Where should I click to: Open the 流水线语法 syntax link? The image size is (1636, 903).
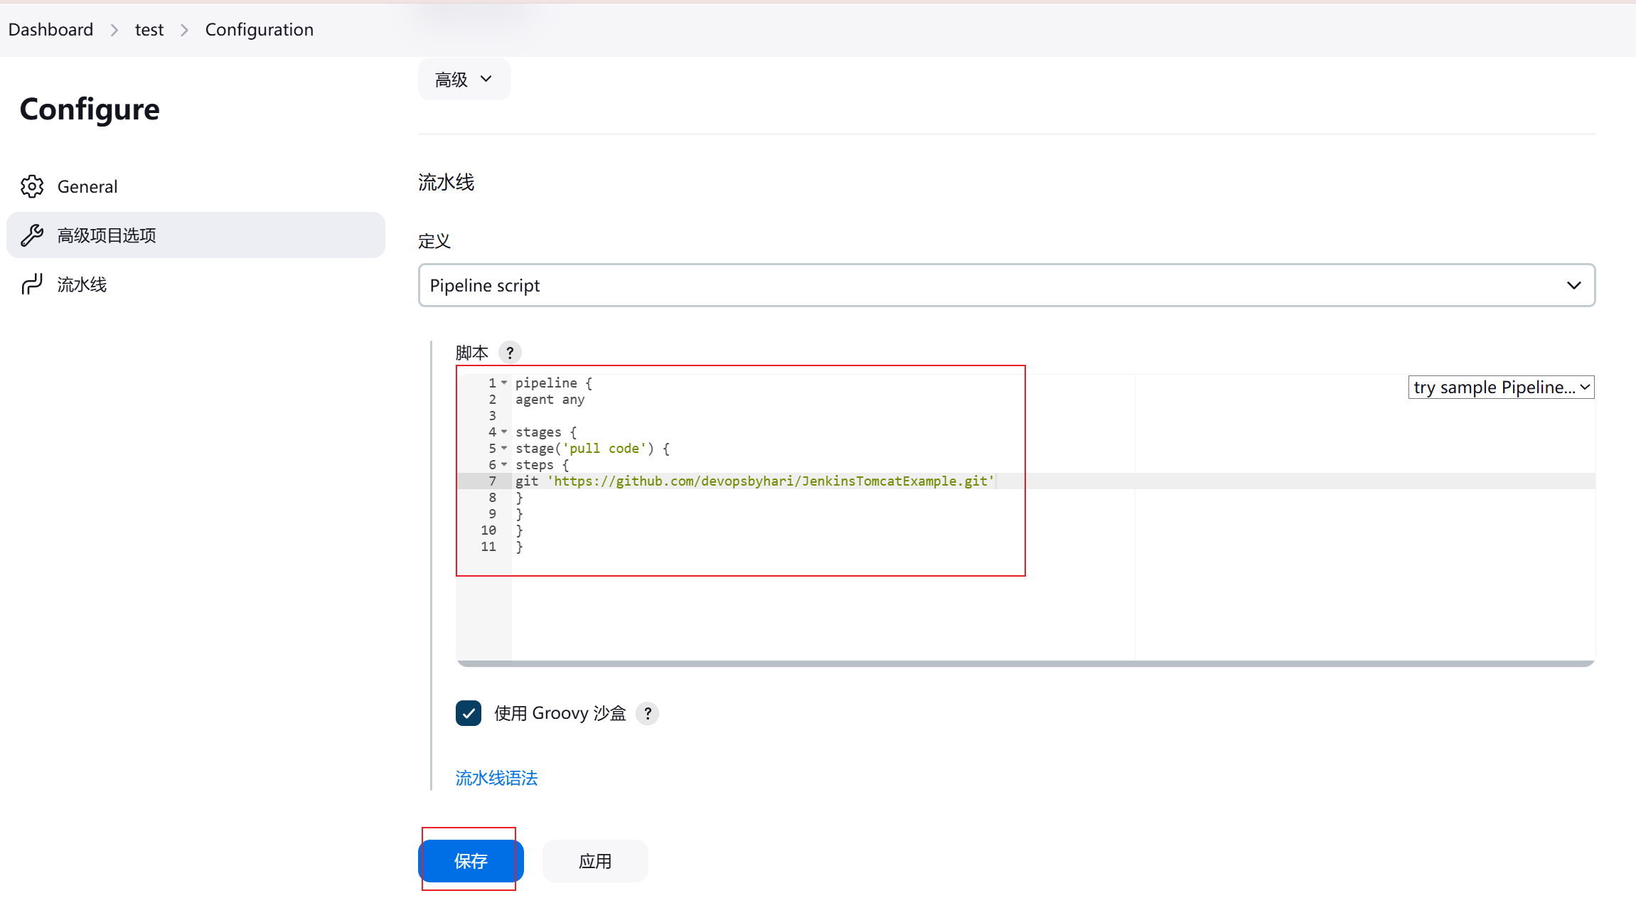(496, 778)
